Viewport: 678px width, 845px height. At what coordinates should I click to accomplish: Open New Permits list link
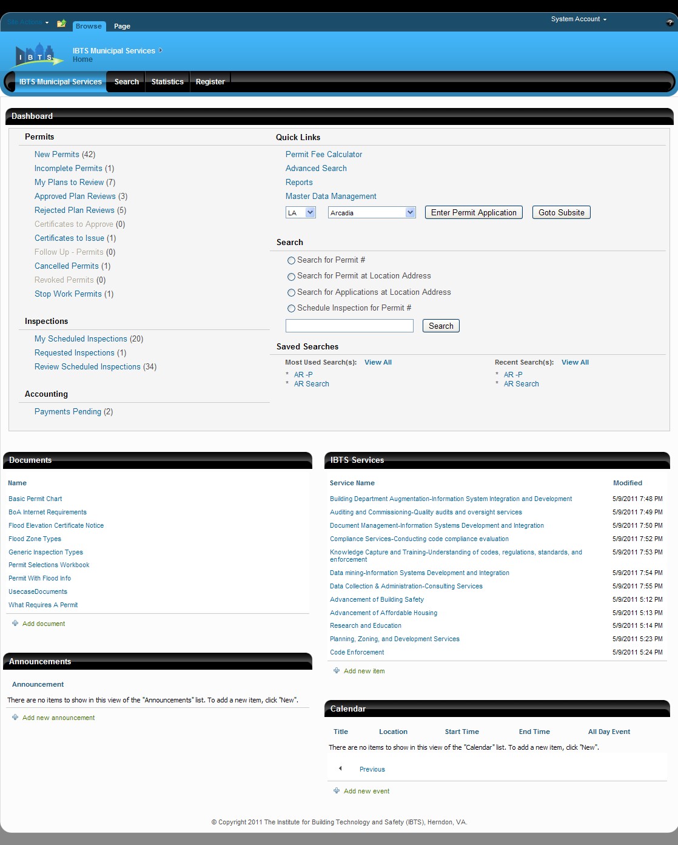56,155
